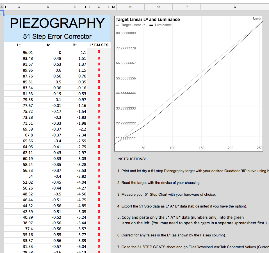The image size is (269, 253).
Task: Select the B* cell with value -1.98
Action: click(75, 123)
